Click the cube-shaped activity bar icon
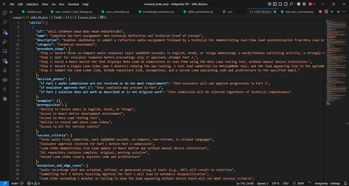The width and height of the screenshot is (349, 186). pos(5,80)
